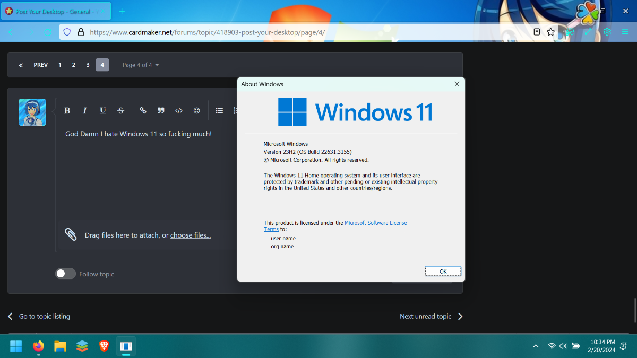Insert a code block in the editor
The width and height of the screenshot is (637, 358).
(179, 110)
